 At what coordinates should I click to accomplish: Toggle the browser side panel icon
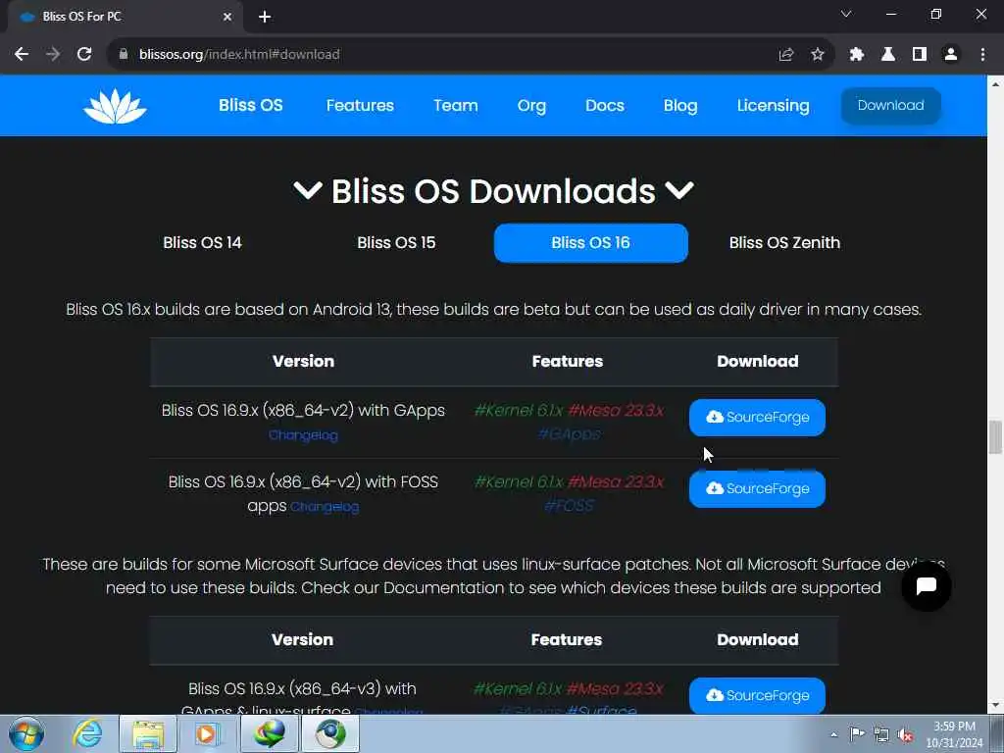(920, 55)
